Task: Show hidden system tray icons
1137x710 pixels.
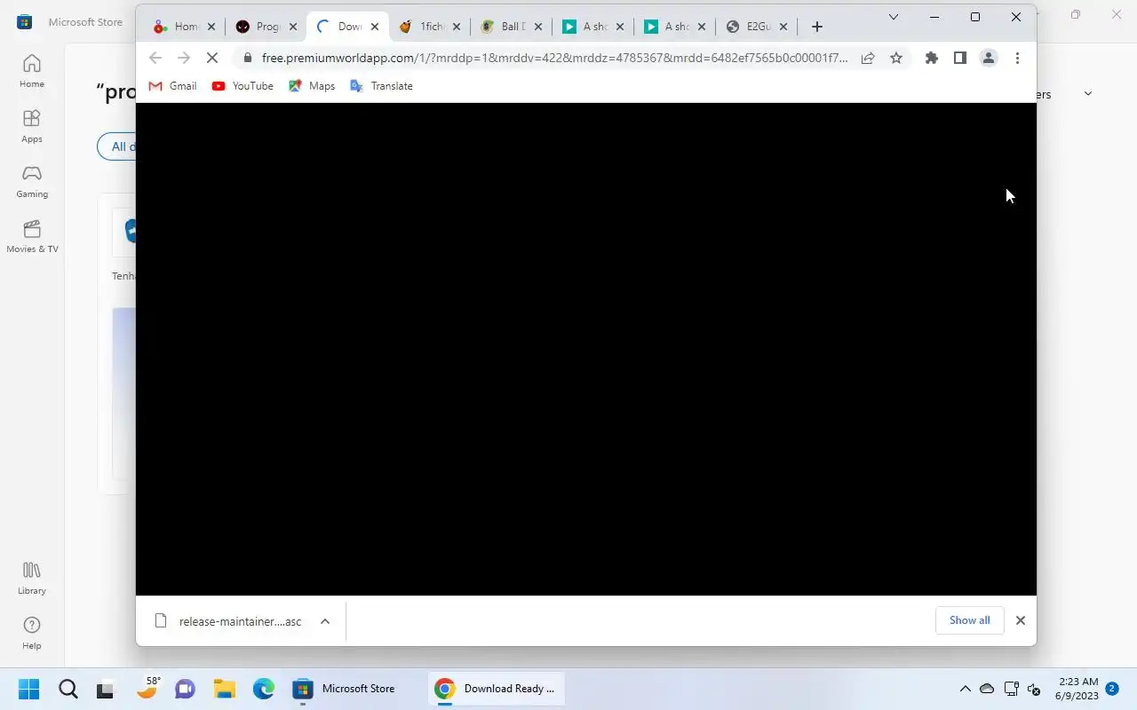Action: (x=965, y=689)
